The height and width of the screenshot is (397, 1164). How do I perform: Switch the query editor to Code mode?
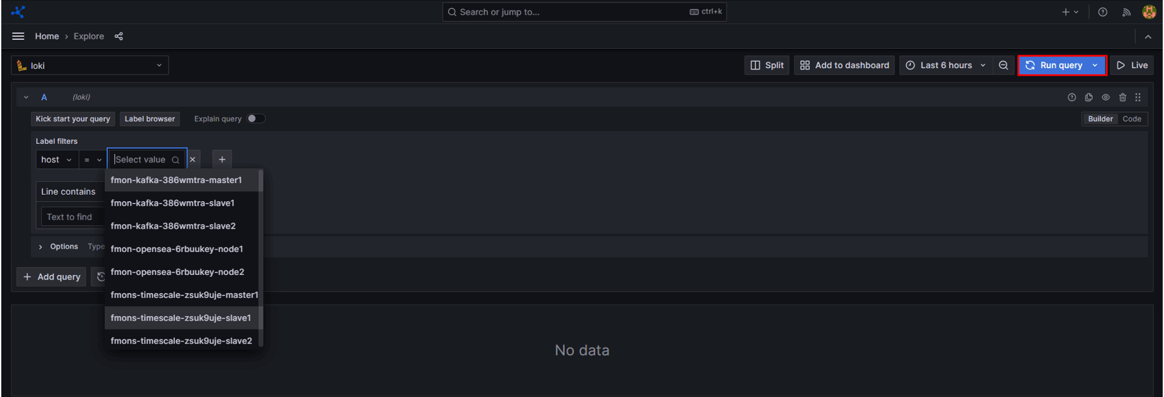1131,119
